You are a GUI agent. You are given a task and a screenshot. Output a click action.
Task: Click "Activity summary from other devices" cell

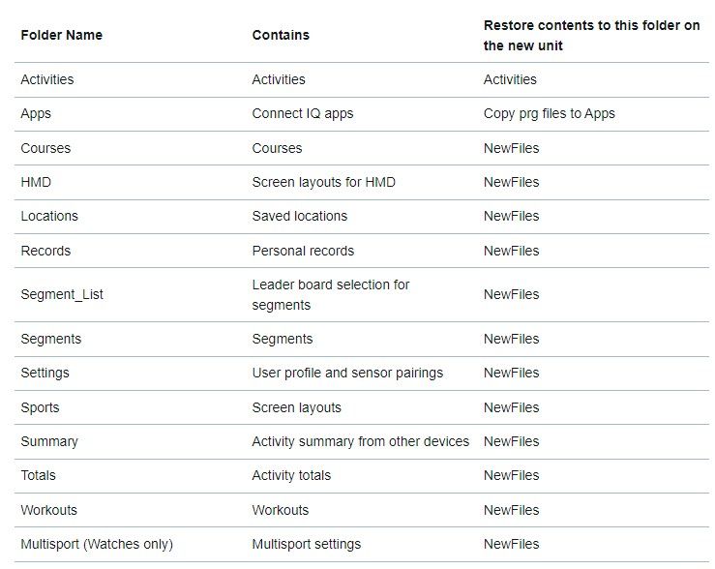pos(360,441)
